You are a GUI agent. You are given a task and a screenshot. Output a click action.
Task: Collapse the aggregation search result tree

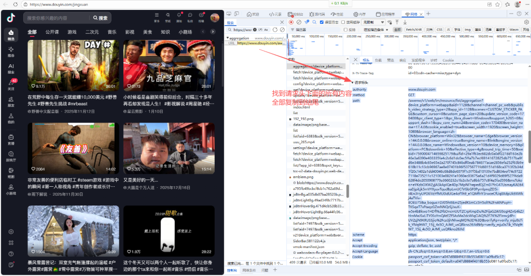(x=228, y=38)
